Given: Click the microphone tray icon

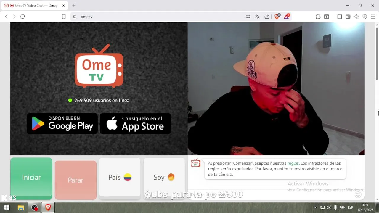Looking at the screenshot, I should point(335,207).
